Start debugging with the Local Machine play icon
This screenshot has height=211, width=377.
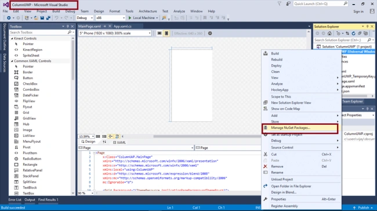pos(130,18)
